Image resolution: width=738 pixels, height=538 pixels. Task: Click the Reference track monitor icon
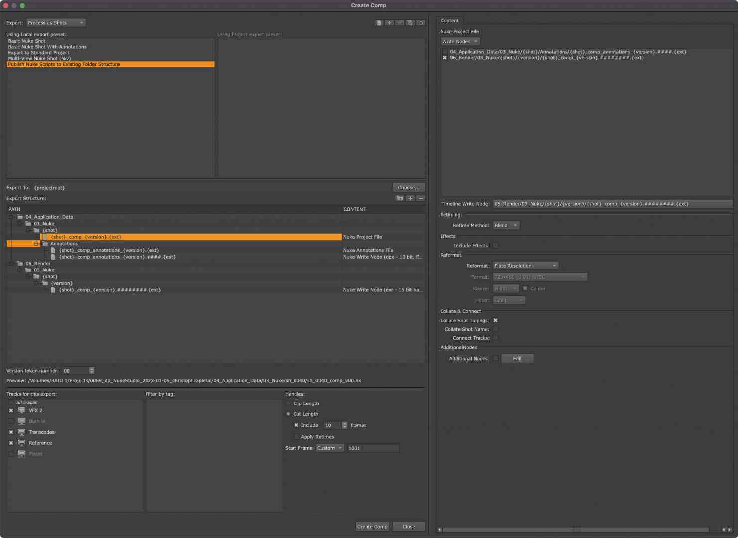[x=21, y=443]
